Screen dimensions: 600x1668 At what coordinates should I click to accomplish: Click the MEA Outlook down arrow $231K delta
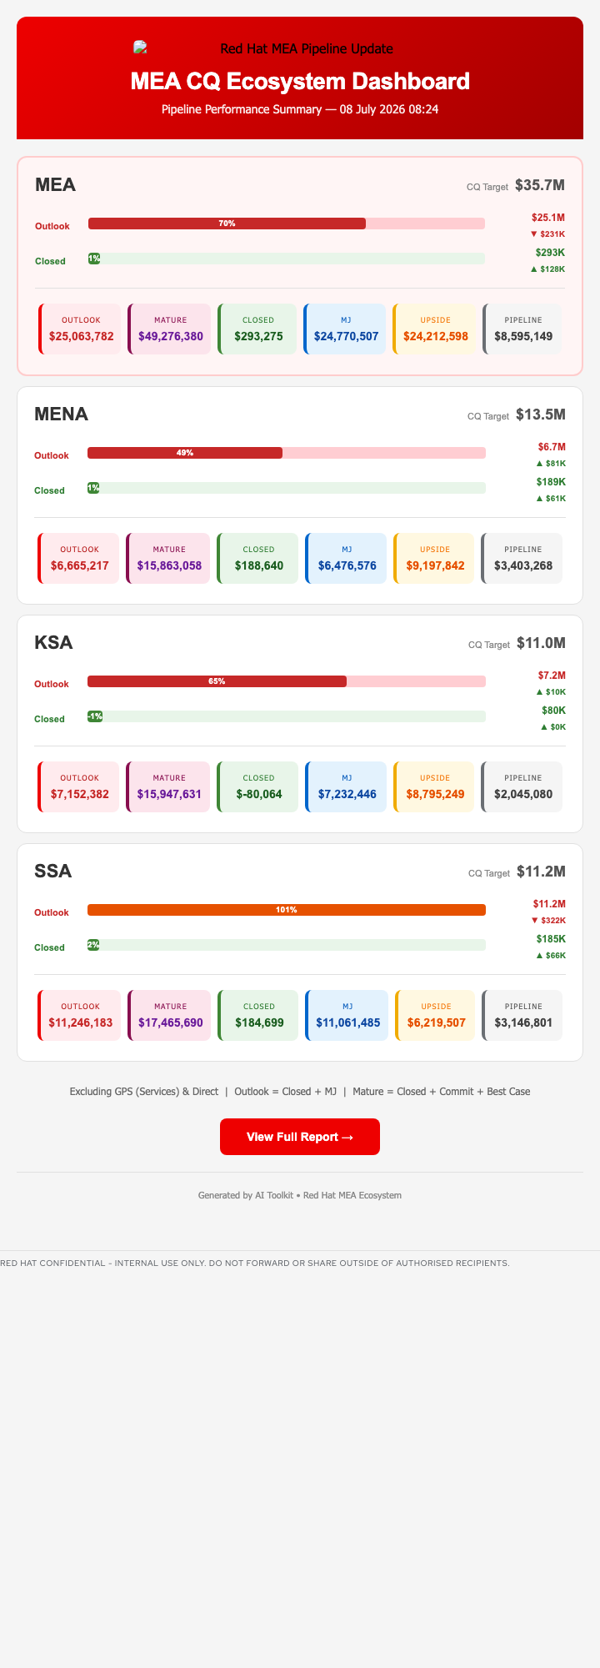[547, 234]
